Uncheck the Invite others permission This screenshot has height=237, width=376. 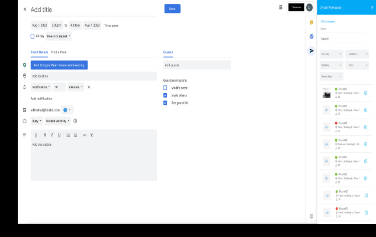pos(165,95)
